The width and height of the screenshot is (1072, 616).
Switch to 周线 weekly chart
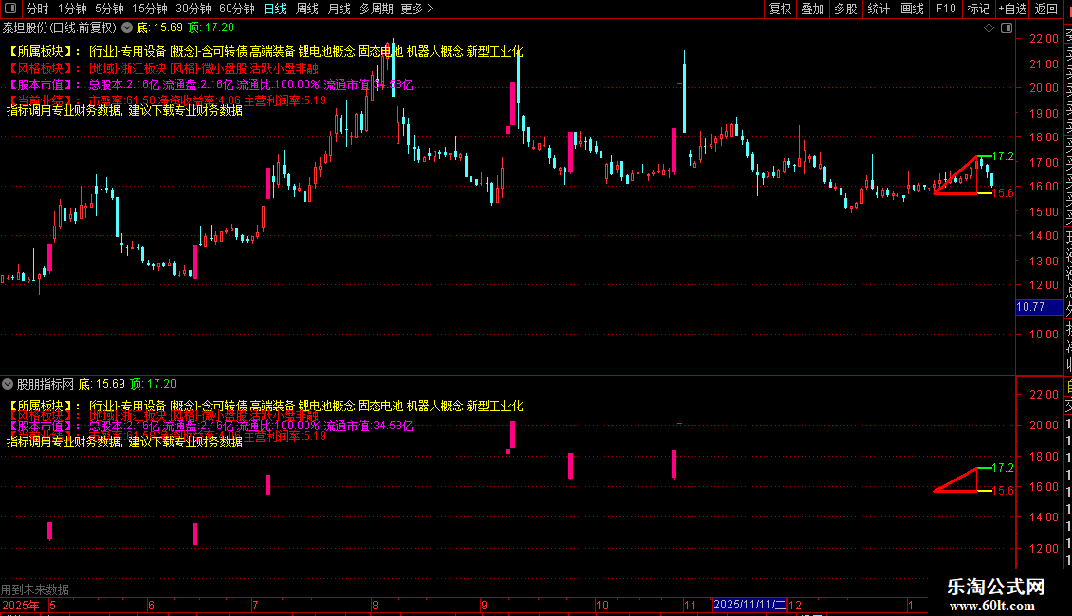point(307,9)
